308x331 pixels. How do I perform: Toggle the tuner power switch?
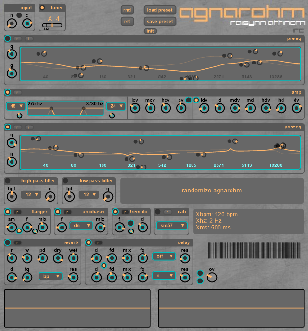[42, 8]
